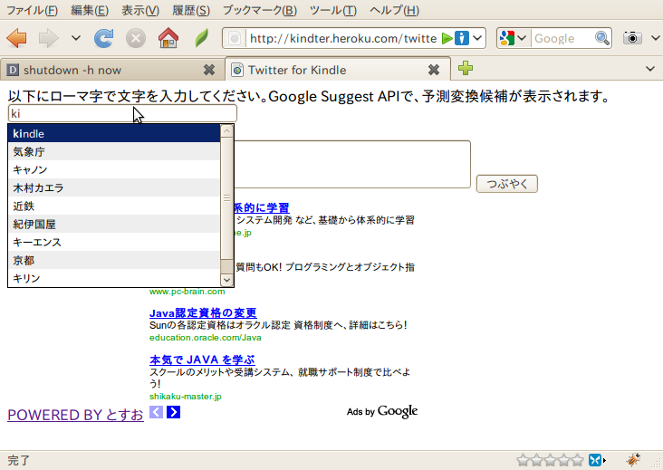Click the page favicon in the URL bar

click(235, 38)
